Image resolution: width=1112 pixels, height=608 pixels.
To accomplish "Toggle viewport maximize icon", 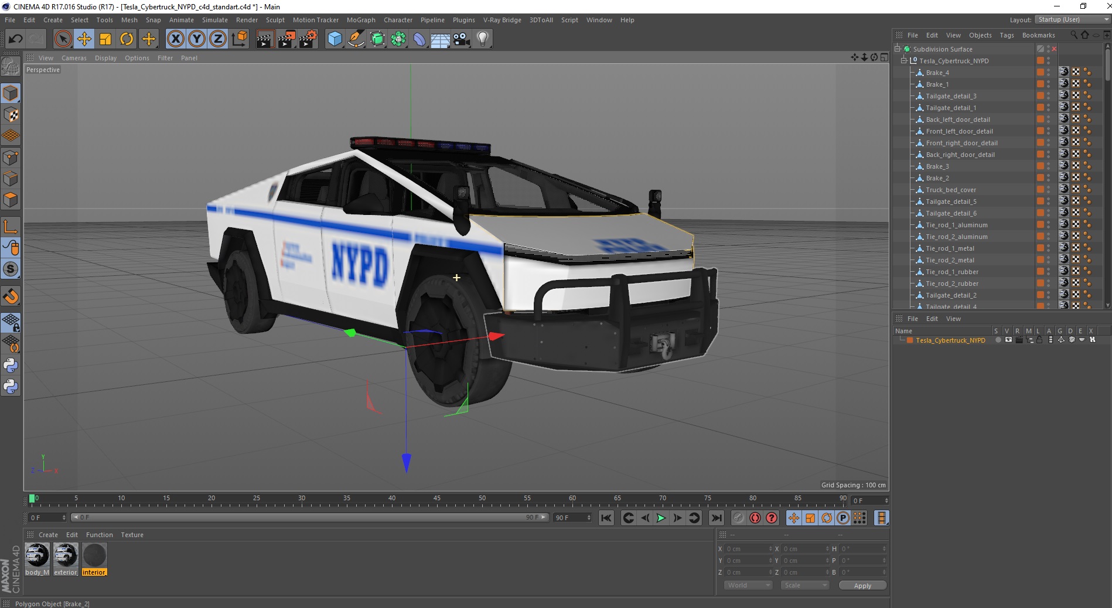I will (884, 57).
